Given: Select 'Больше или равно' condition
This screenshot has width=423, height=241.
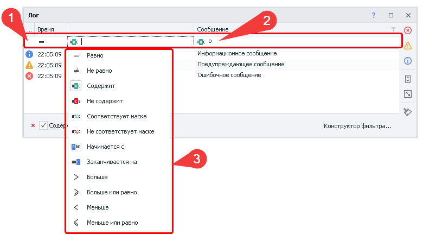Looking at the screenshot, I should click(x=111, y=192).
